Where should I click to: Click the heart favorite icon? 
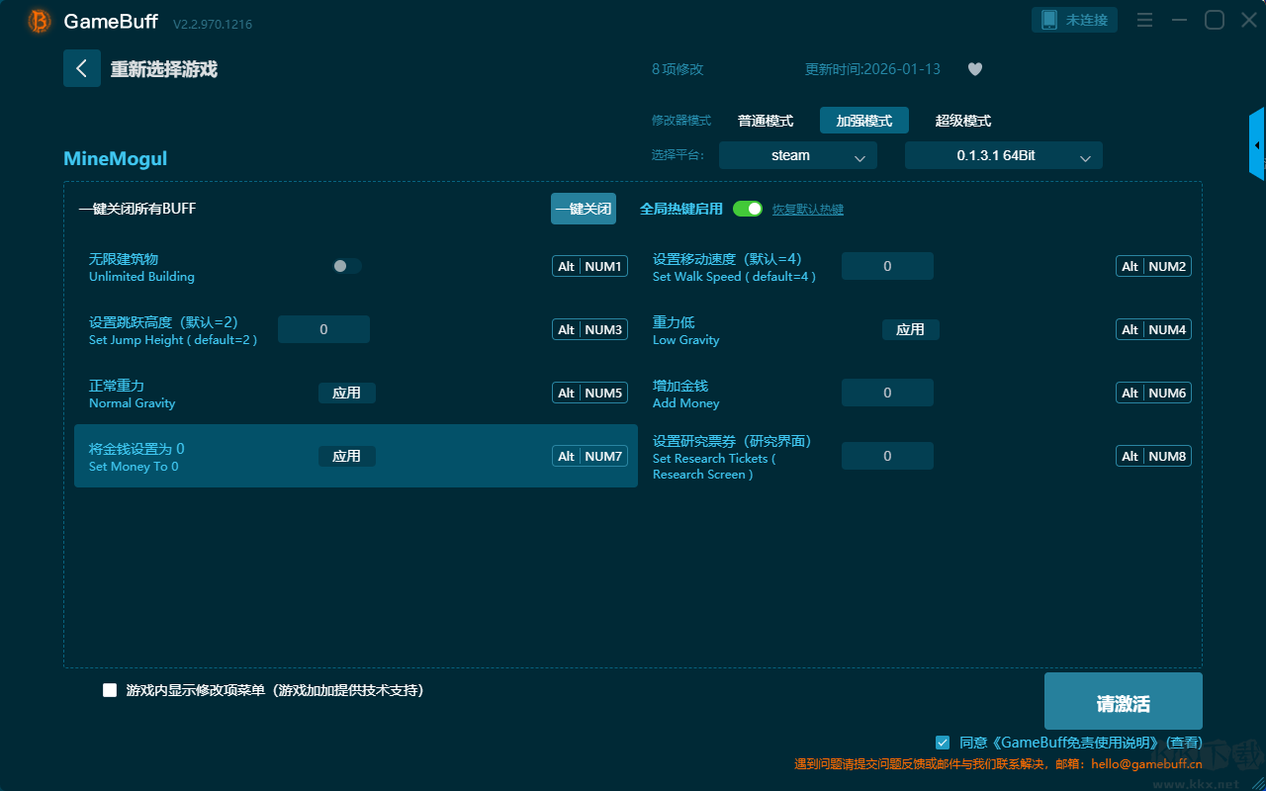974,69
